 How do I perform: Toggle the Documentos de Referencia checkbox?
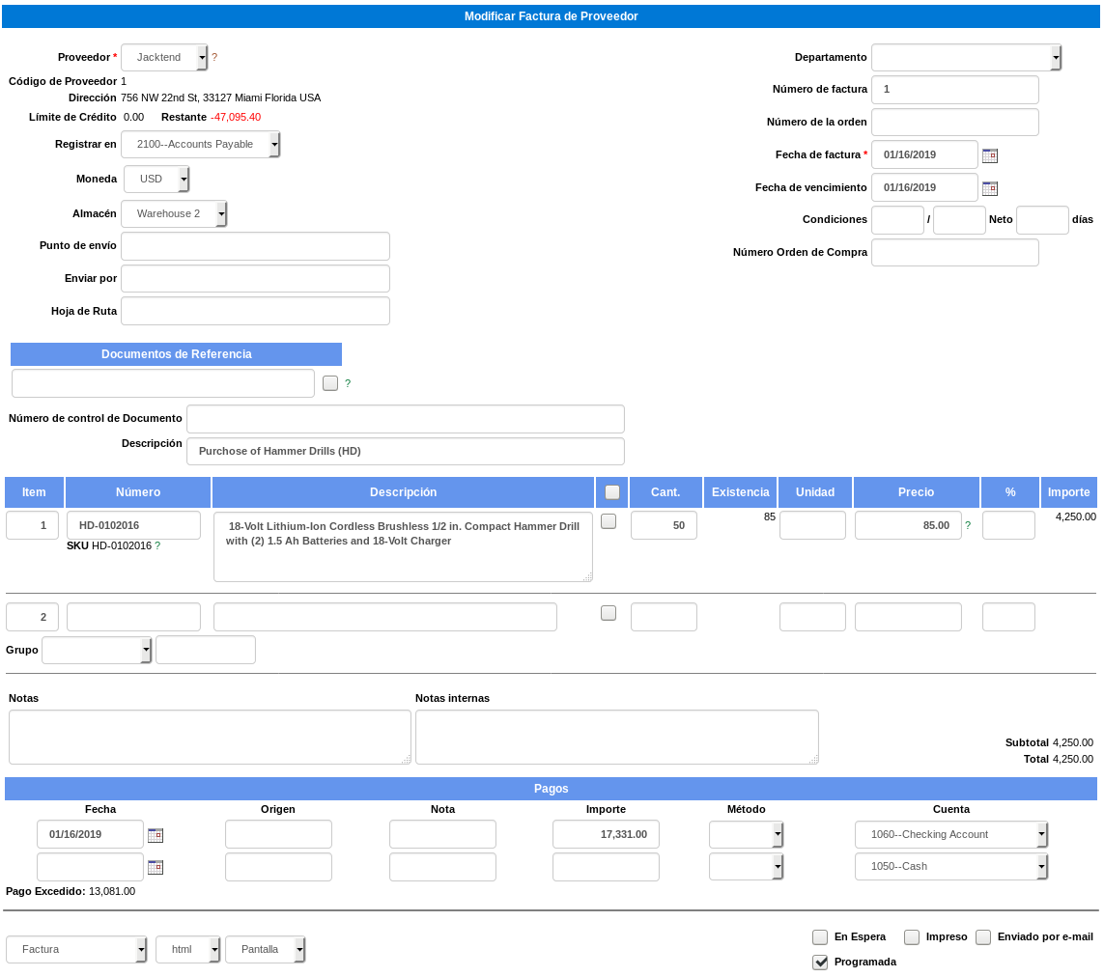[330, 383]
